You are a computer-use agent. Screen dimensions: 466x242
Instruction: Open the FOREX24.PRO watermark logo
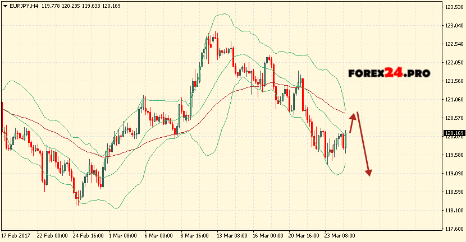pos(389,73)
